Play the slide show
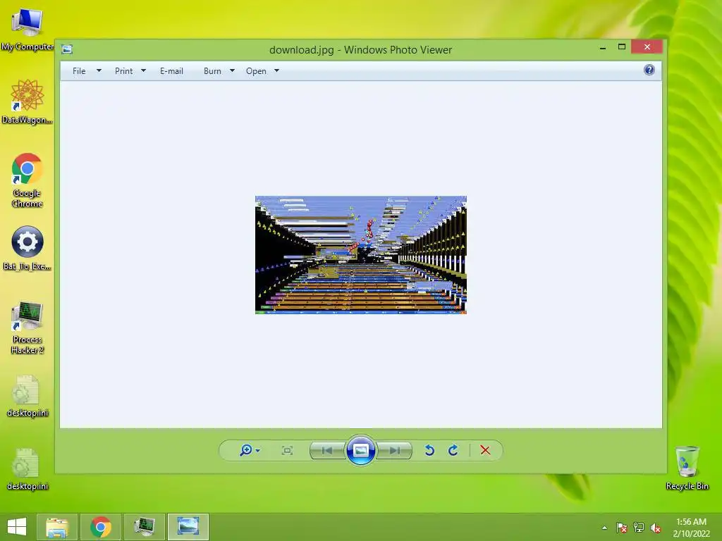 (360, 450)
